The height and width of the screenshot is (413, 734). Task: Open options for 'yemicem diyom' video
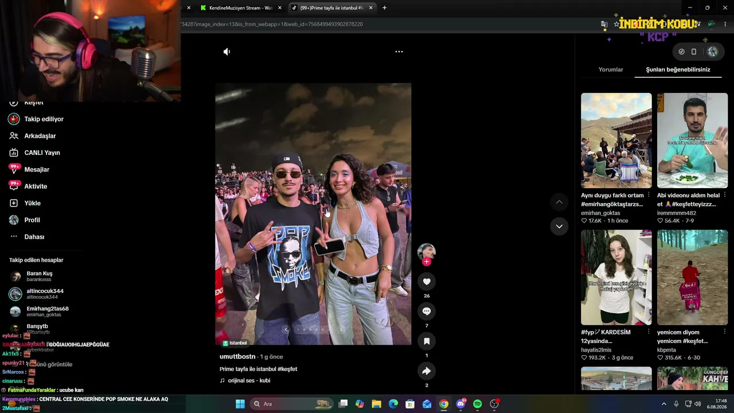[x=725, y=332]
